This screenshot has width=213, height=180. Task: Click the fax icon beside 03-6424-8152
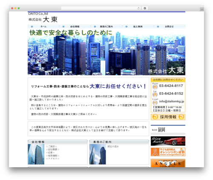point(155,94)
